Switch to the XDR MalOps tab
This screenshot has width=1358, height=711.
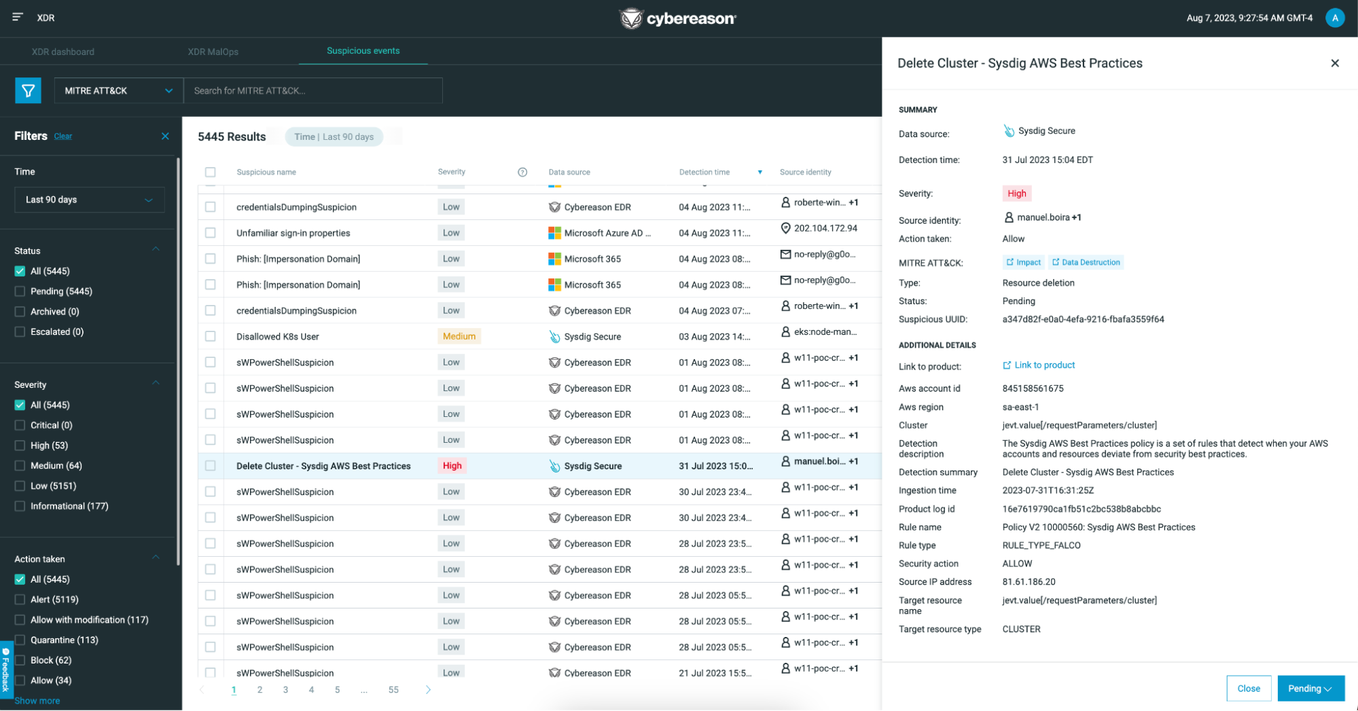[x=211, y=51]
